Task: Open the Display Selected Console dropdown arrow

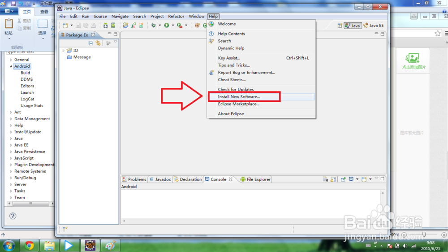Action: click(x=357, y=179)
